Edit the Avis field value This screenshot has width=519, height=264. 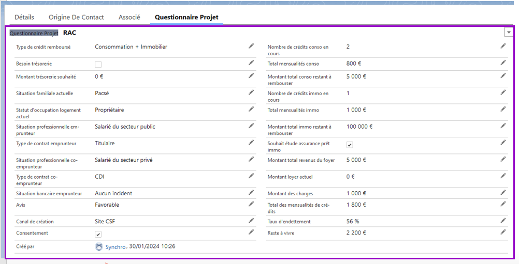click(x=251, y=204)
